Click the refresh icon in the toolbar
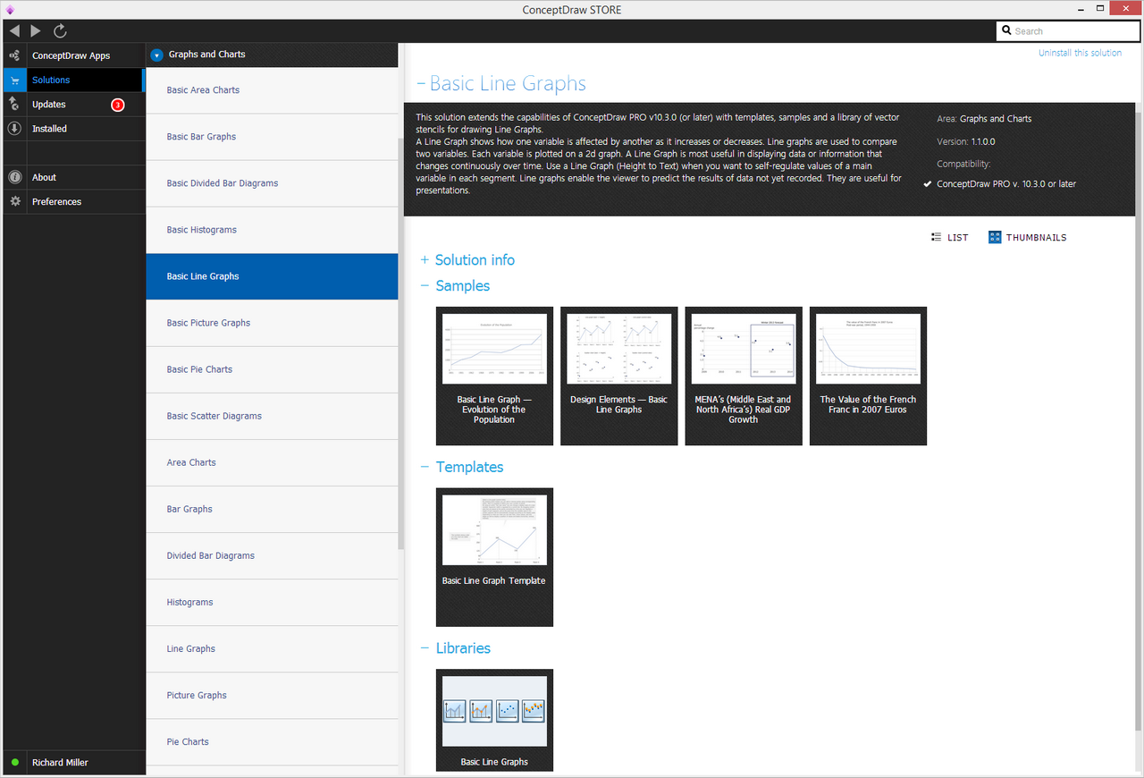The height and width of the screenshot is (778, 1144). (60, 30)
